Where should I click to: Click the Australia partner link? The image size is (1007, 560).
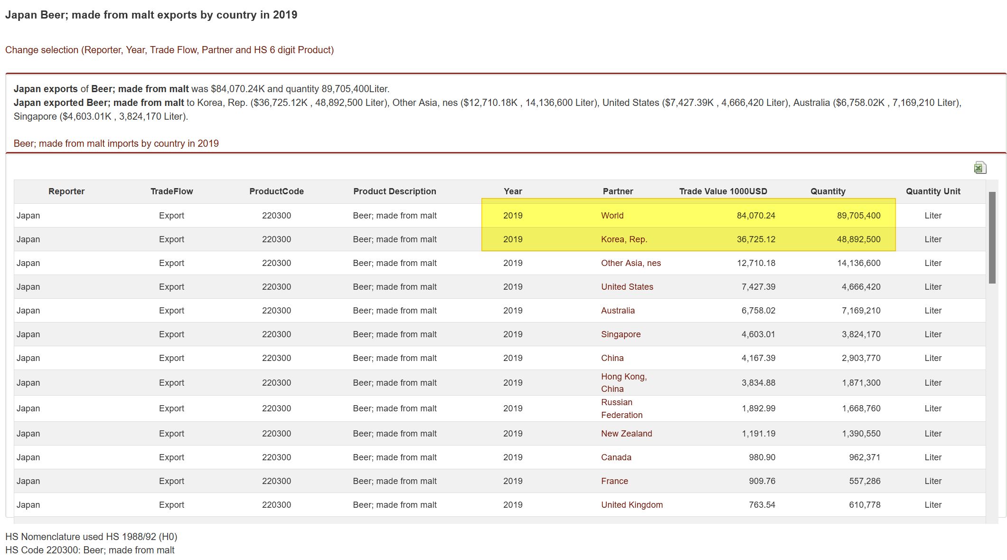(x=617, y=311)
